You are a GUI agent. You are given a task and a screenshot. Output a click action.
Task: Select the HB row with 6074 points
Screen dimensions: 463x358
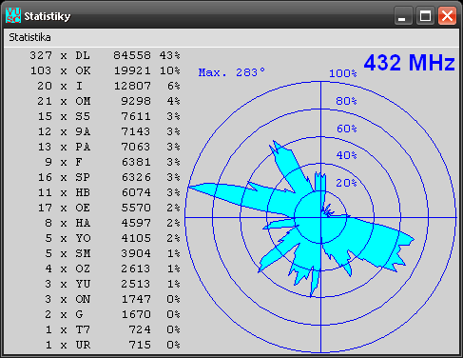[108, 192]
